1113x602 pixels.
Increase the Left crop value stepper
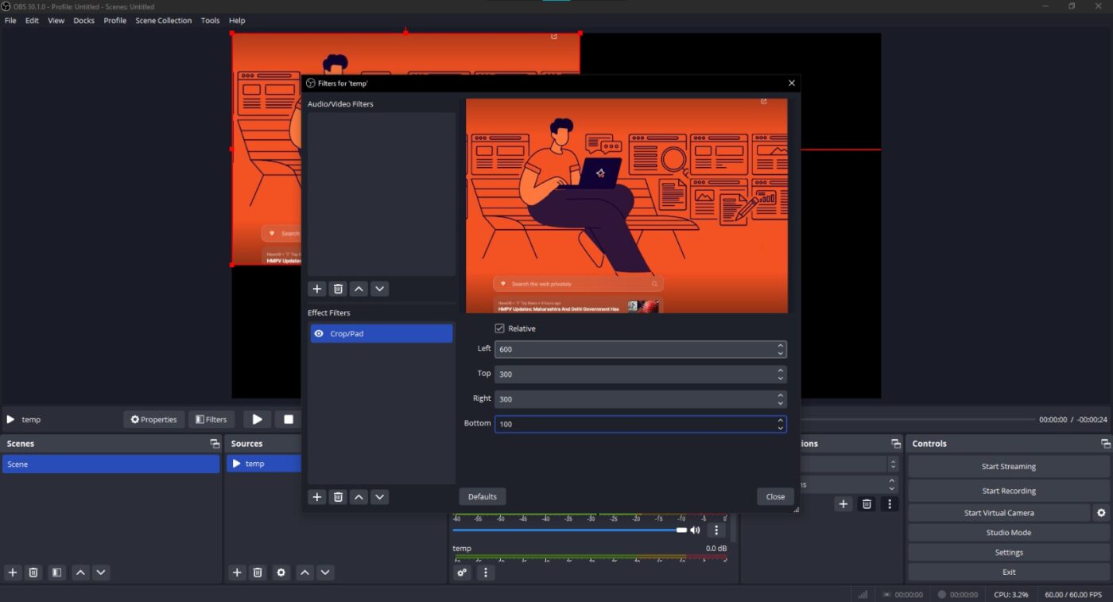781,345
